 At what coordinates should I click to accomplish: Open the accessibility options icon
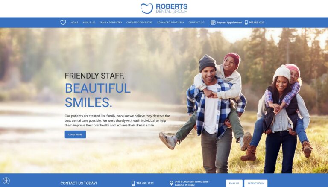(6, 181)
